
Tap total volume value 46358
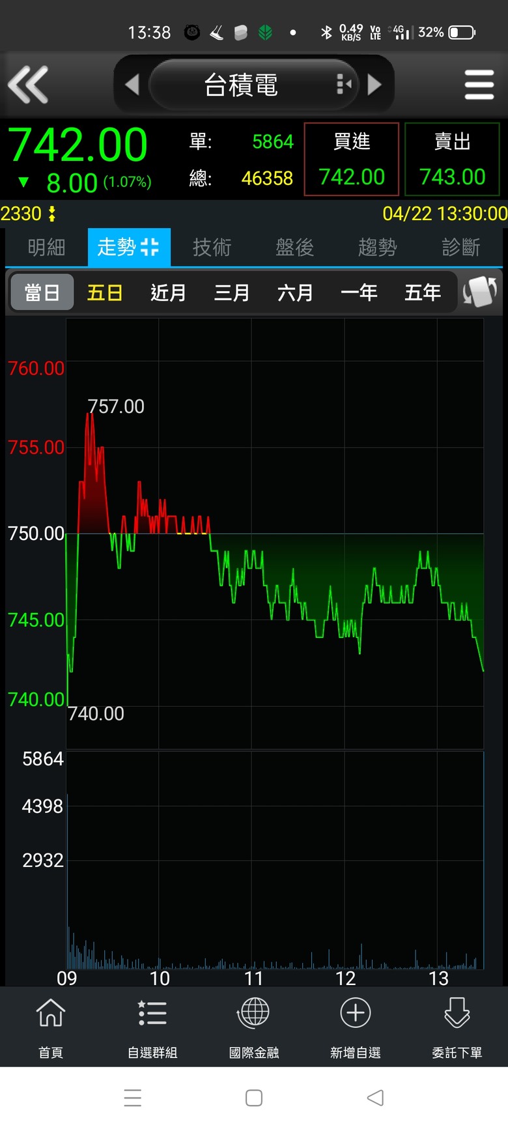pos(267,178)
